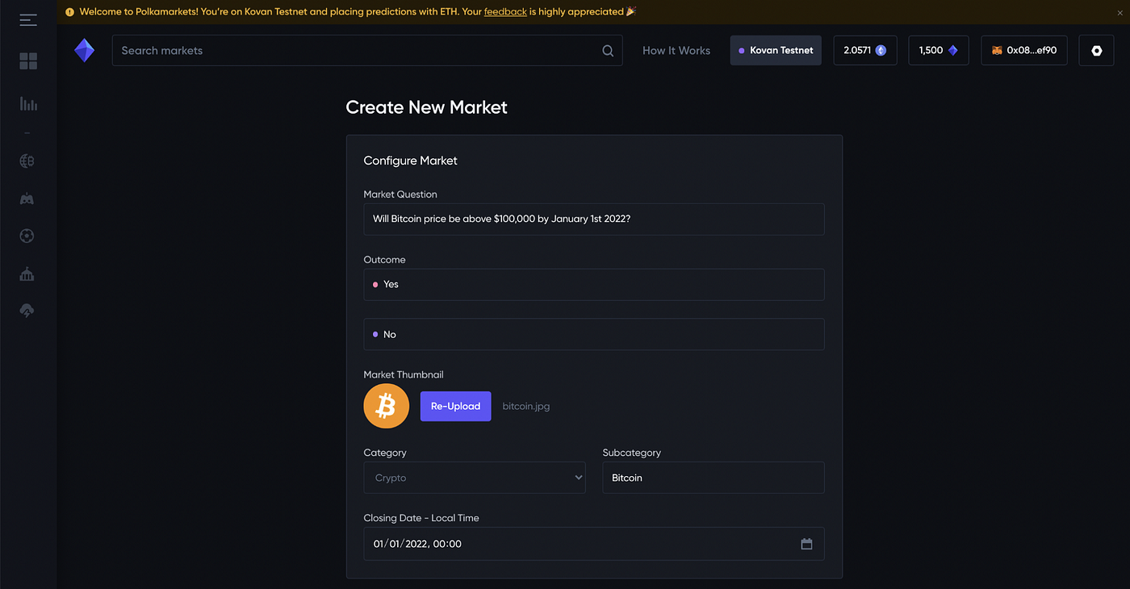Viewport: 1130px width, 589px height.
Task: Click the Kovan Testnet network button
Action: (x=776, y=50)
